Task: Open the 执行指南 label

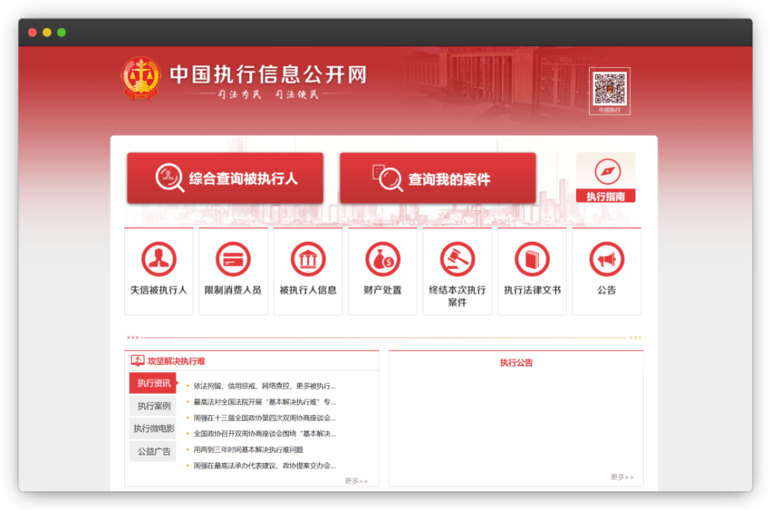Action: 606,196
